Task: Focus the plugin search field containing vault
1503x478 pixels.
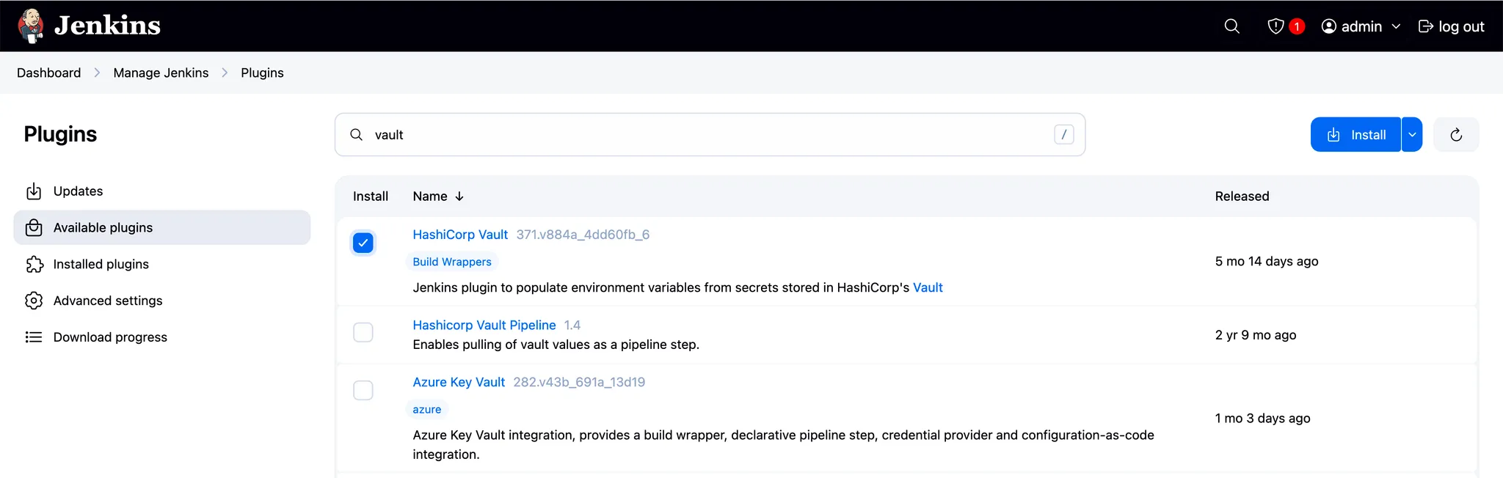Action: (x=710, y=134)
